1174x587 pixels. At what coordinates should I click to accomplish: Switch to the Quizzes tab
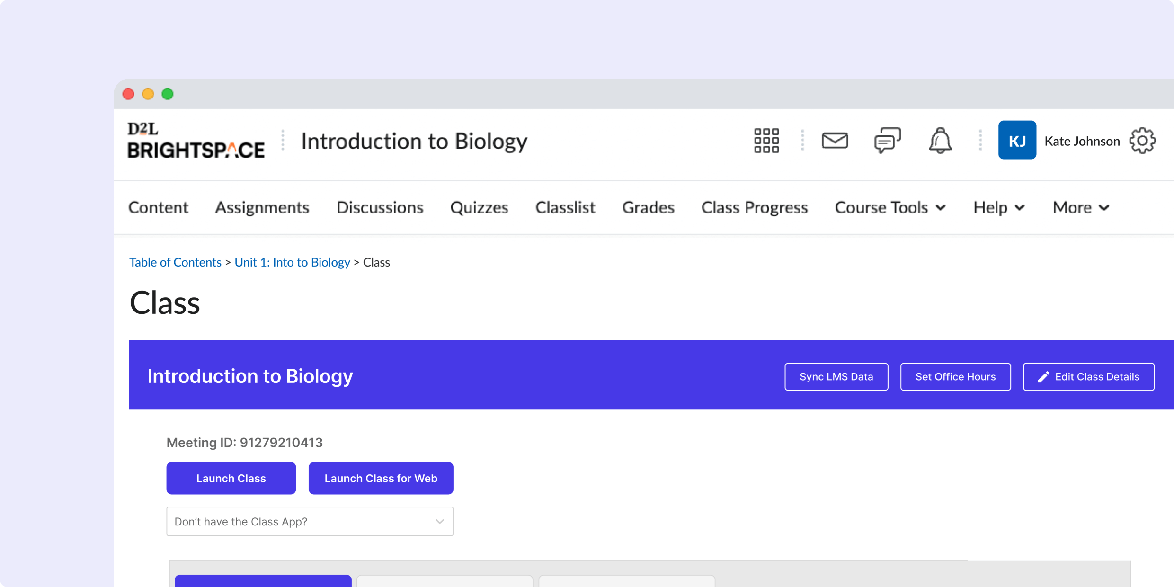pyautogui.click(x=479, y=207)
